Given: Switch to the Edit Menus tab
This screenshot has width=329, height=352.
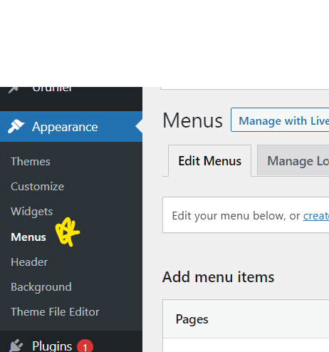Looking at the screenshot, I should click(x=209, y=161).
